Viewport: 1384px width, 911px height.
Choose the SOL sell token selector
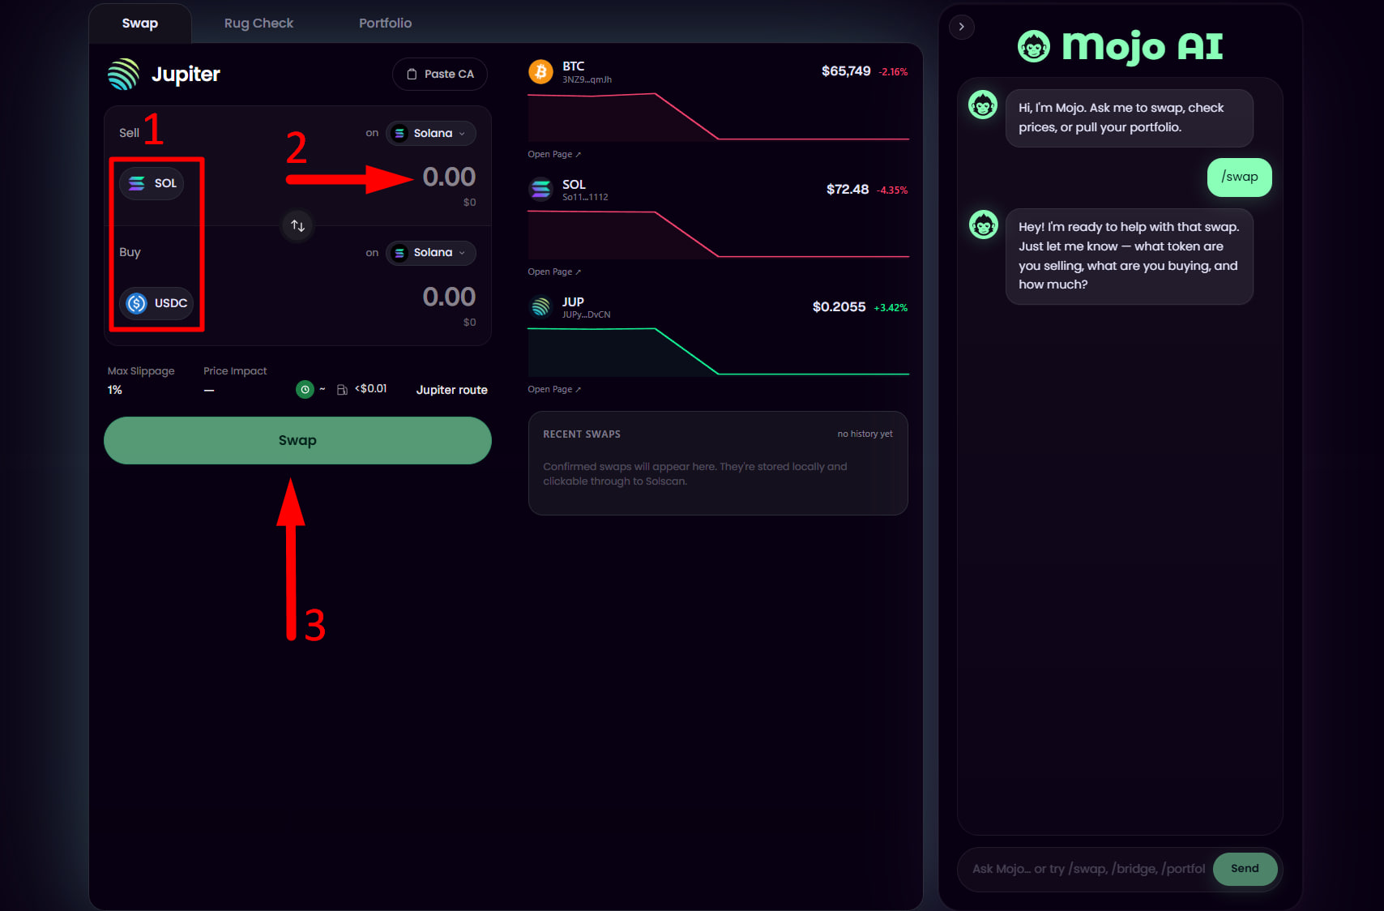pyautogui.click(x=152, y=183)
